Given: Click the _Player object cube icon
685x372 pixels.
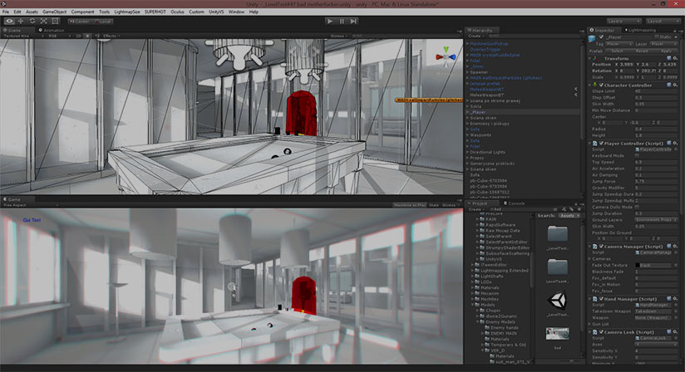Looking at the screenshot, I should [x=593, y=39].
